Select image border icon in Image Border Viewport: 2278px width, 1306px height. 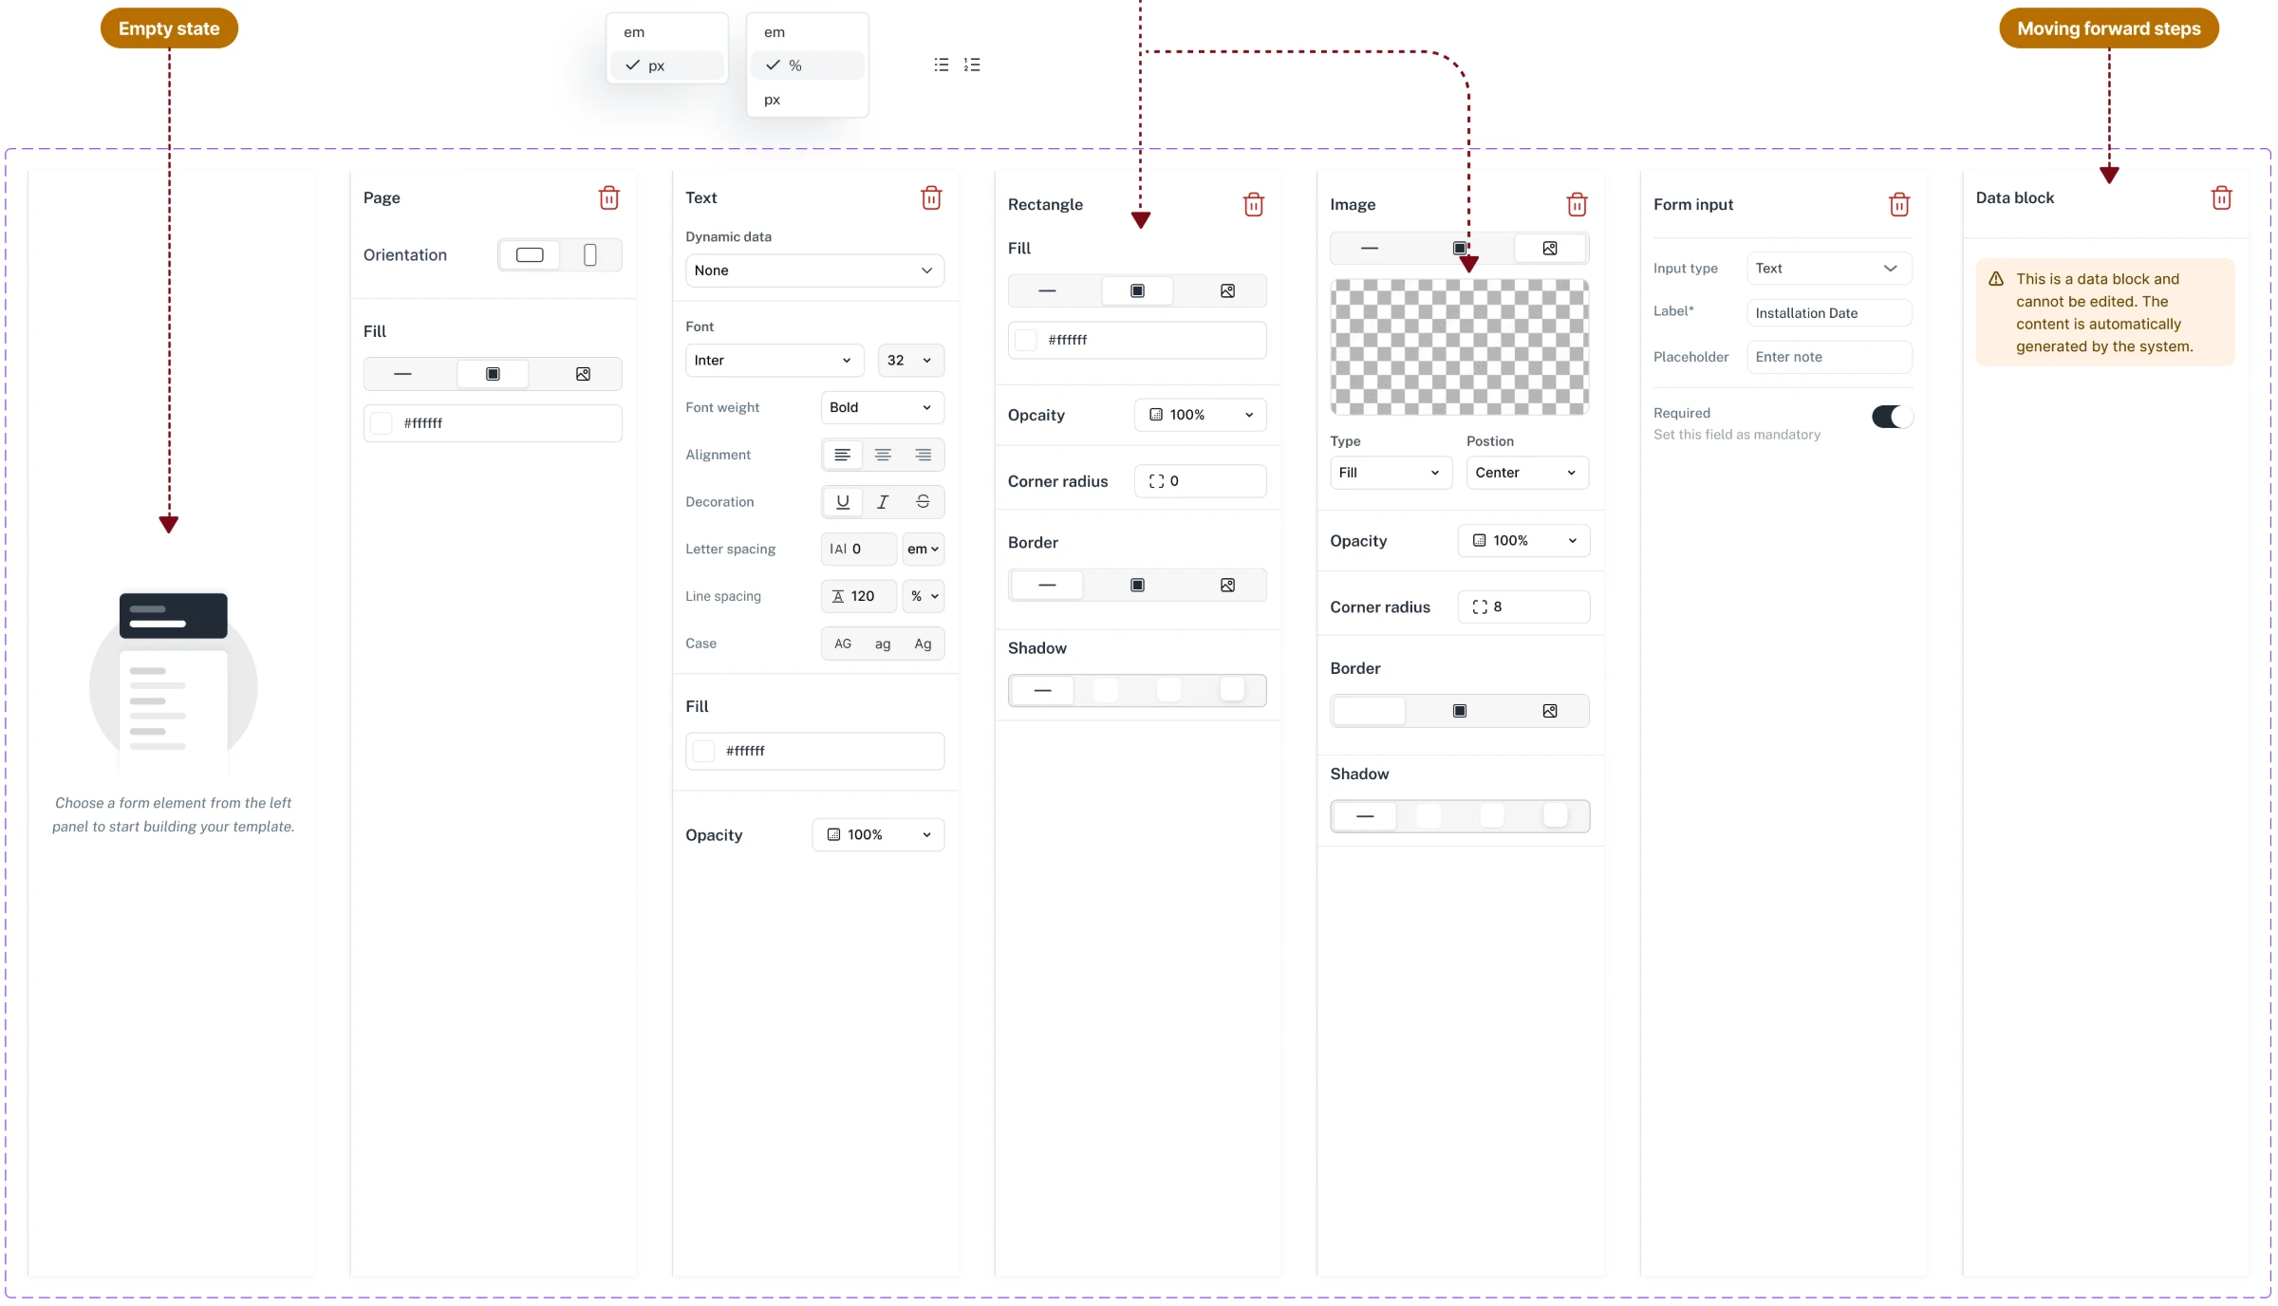tap(1550, 711)
